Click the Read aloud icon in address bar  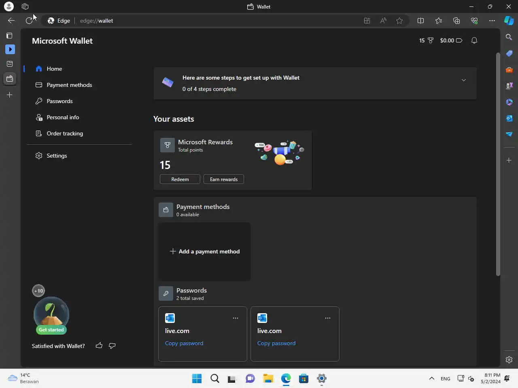(x=383, y=21)
